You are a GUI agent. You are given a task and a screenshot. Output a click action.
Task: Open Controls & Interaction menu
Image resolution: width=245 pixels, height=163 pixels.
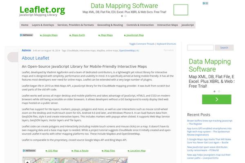point(140,25)
